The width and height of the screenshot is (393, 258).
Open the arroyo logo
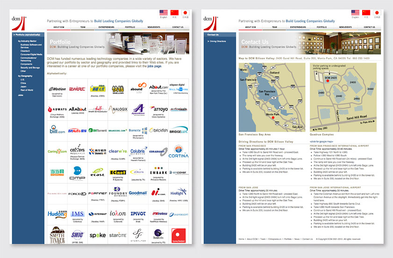(x=159, y=109)
